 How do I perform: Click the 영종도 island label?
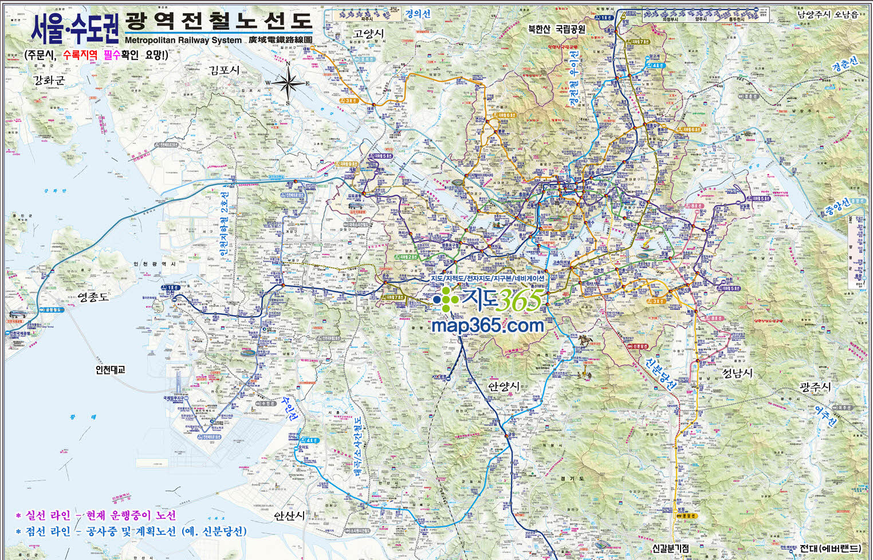[93, 297]
